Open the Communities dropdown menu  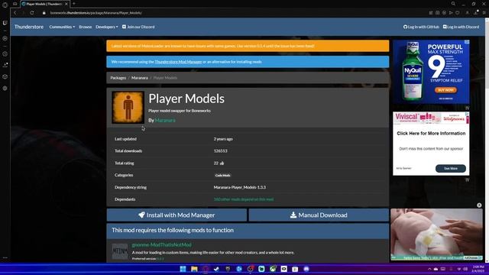point(62,27)
